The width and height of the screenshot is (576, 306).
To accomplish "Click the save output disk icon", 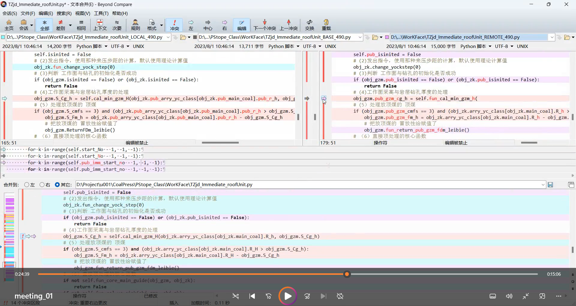I will click(x=550, y=185).
